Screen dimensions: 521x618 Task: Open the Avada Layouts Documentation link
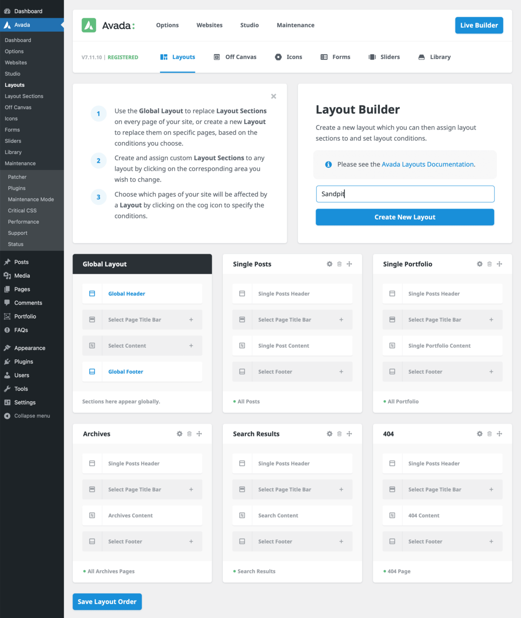(x=427, y=164)
